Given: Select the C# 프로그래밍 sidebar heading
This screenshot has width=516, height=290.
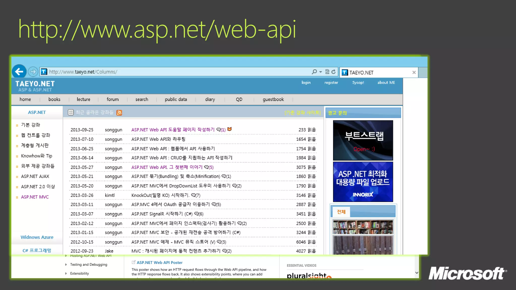Looking at the screenshot, I should point(37,250).
